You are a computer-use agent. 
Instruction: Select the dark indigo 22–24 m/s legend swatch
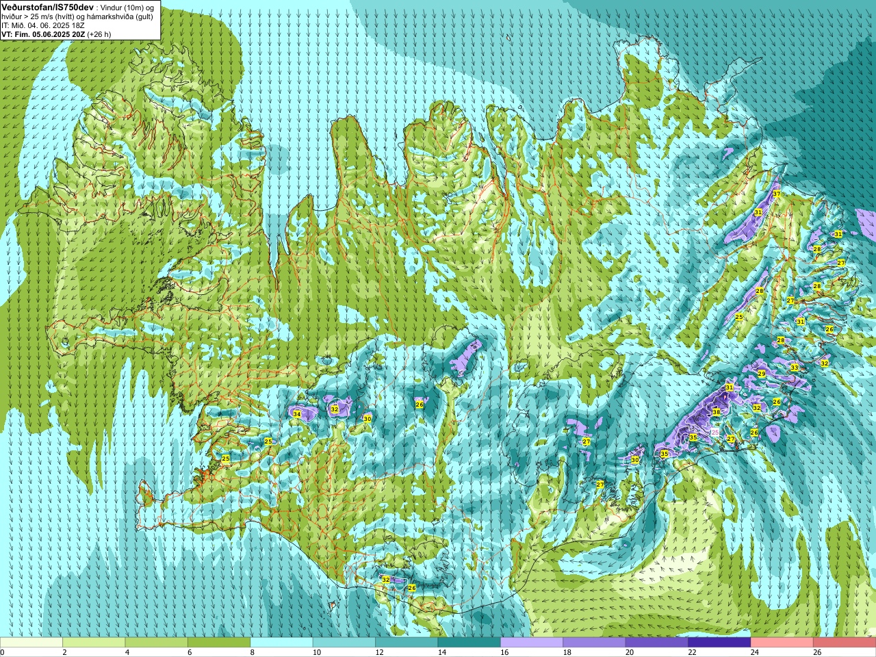pyautogui.click(x=719, y=642)
